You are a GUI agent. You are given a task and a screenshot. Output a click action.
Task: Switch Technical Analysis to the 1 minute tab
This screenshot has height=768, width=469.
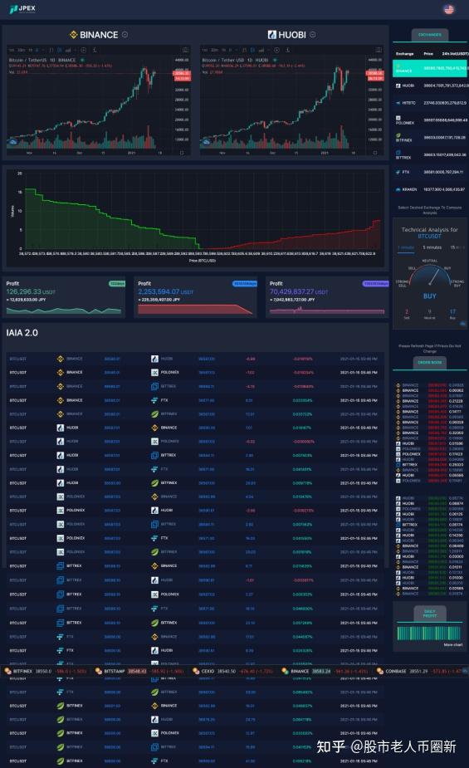(405, 248)
